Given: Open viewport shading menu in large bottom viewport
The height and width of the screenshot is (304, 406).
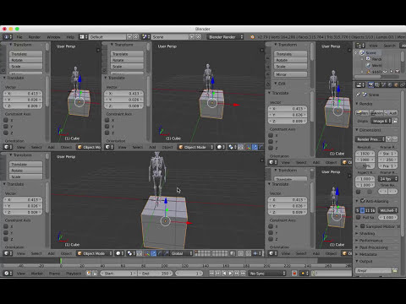Looking at the screenshot, I should (119, 253).
